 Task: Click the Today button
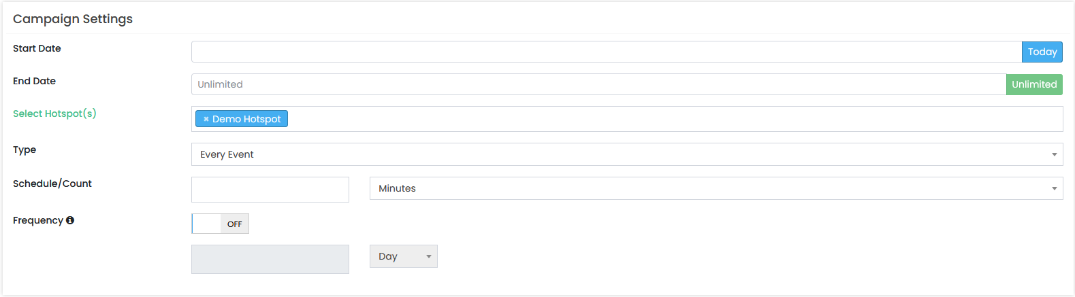1042,52
